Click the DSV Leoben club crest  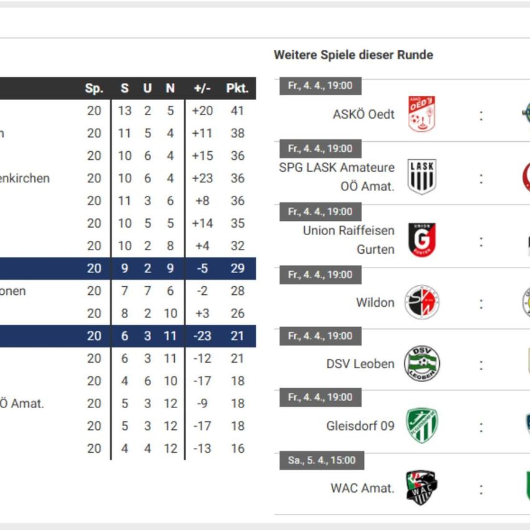click(x=422, y=364)
